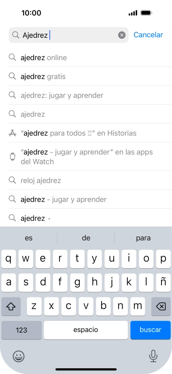Screen dimensions: 172x374
Task: Start dictation with the microphone icon
Action: coord(153,356)
